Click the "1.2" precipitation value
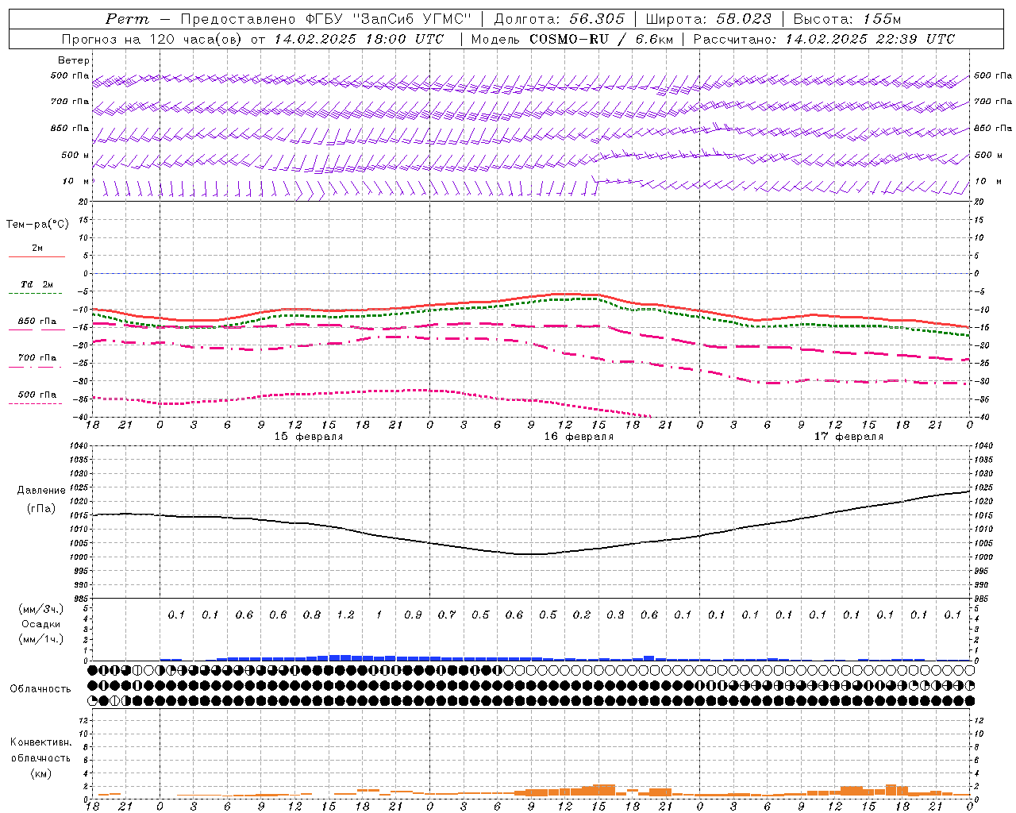 coord(345,615)
